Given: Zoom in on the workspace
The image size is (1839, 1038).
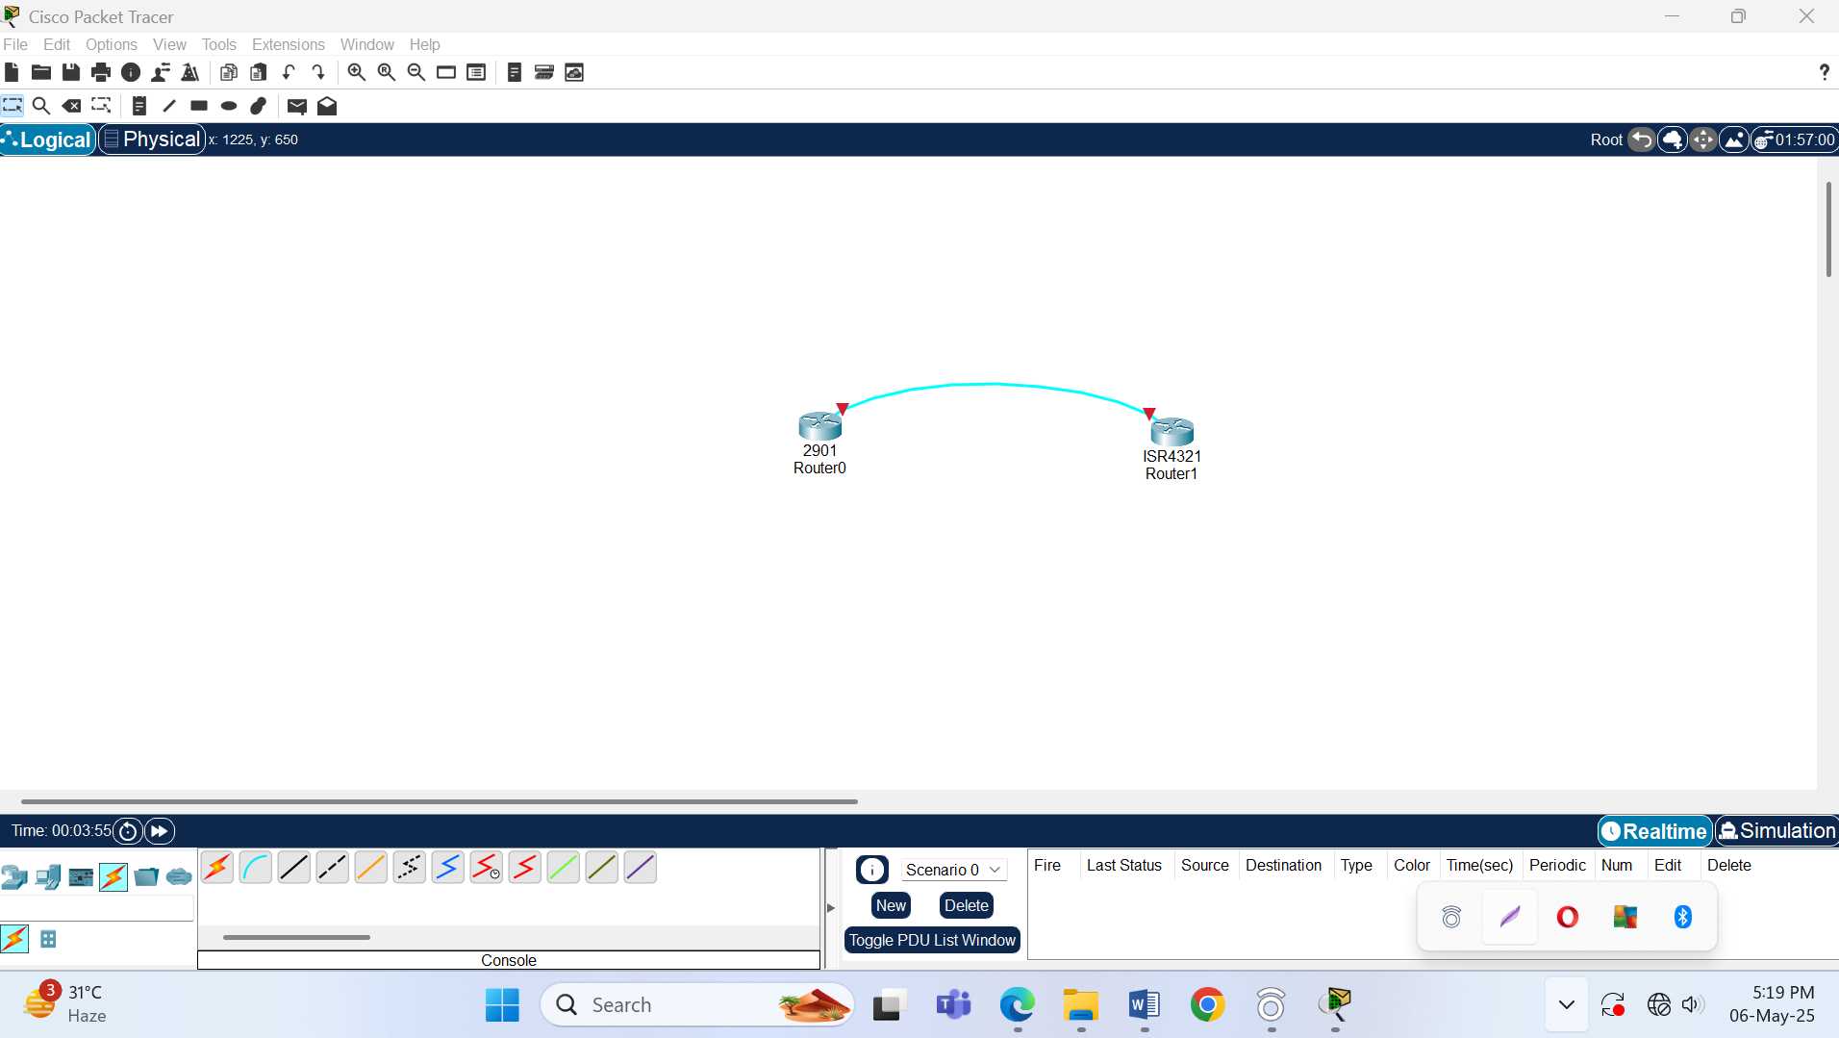Looking at the screenshot, I should click(x=357, y=72).
